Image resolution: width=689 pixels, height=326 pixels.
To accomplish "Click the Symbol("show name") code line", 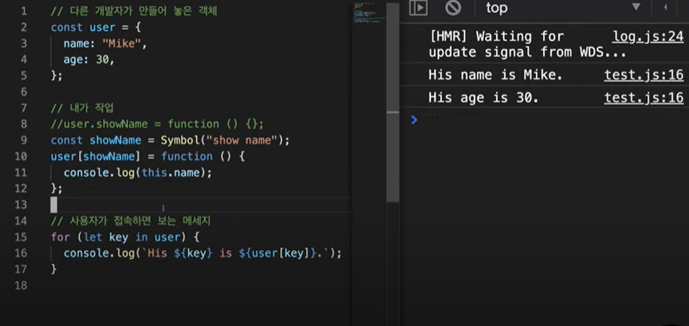I will (x=170, y=141).
